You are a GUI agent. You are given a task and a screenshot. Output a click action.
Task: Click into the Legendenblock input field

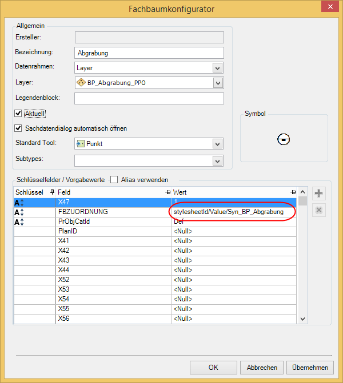149,99
